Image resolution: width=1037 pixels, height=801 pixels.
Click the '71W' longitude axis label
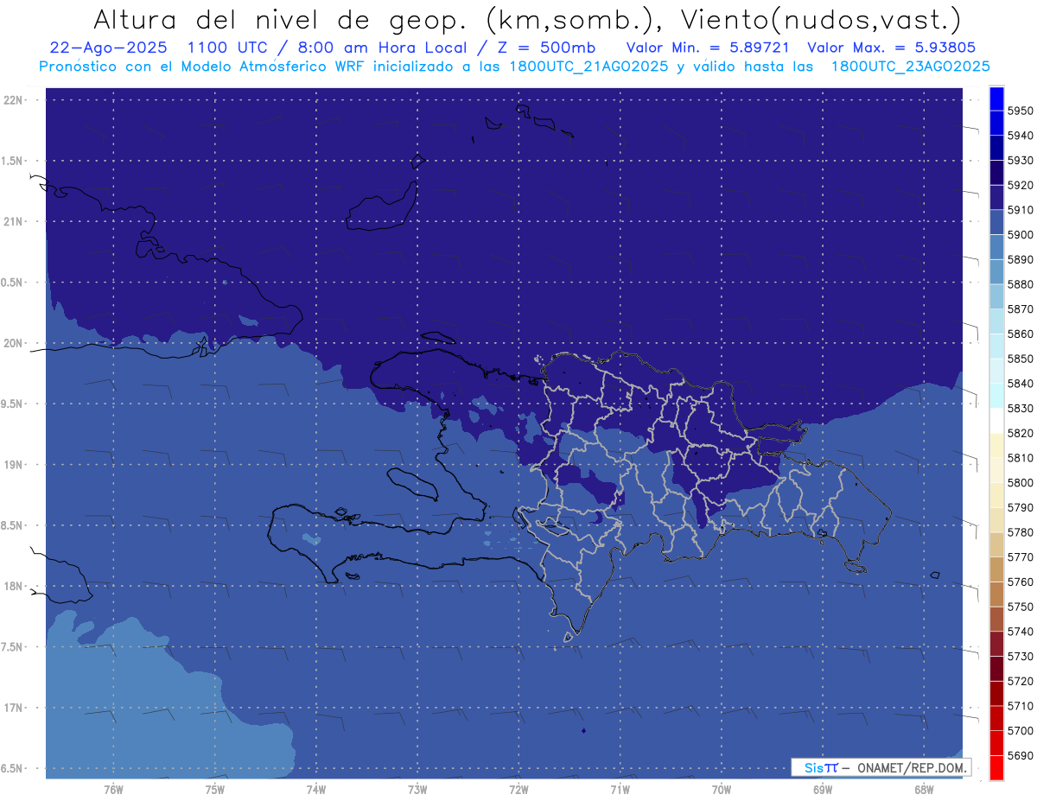coord(620,790)
